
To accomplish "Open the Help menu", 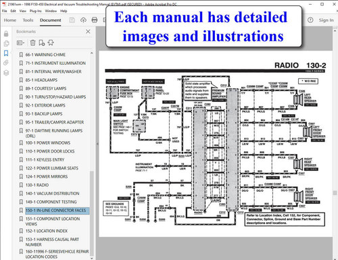I will [64, 11].
